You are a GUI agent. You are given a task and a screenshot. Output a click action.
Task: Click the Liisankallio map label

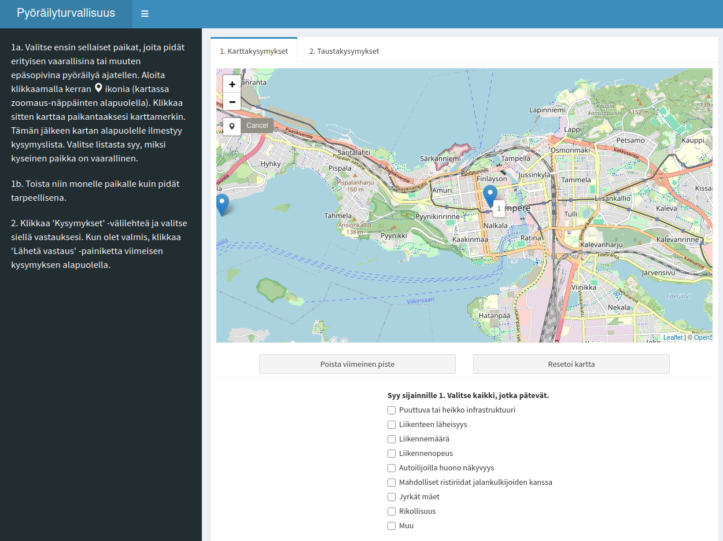pyautogui.click(x=613, y=198)
